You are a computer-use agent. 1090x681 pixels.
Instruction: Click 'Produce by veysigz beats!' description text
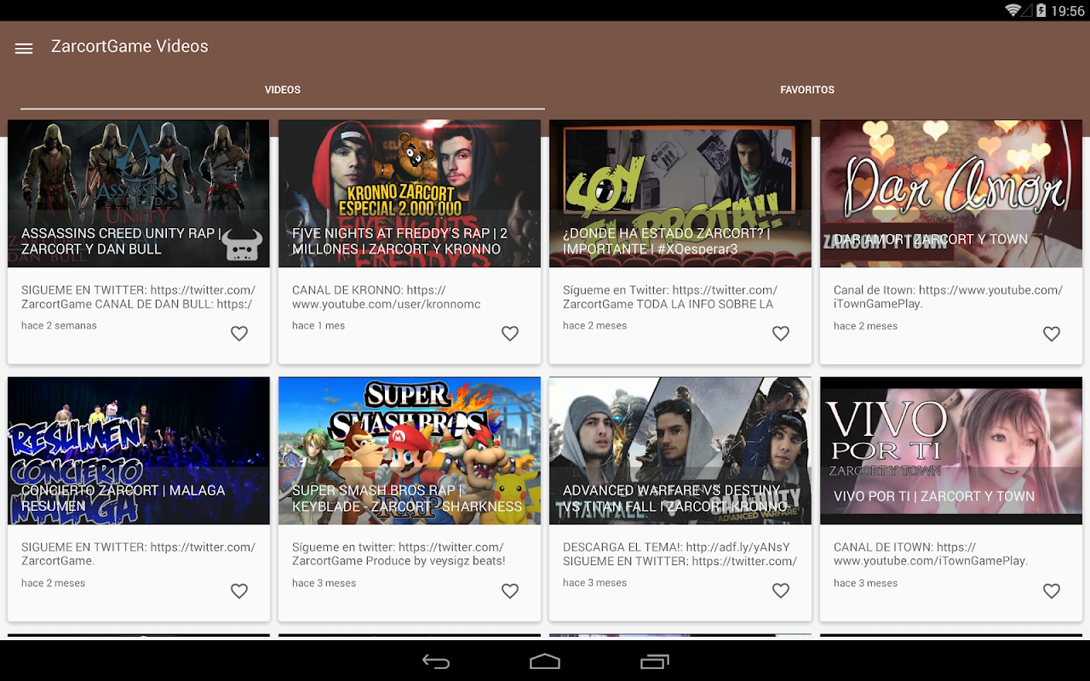(437, 561)
